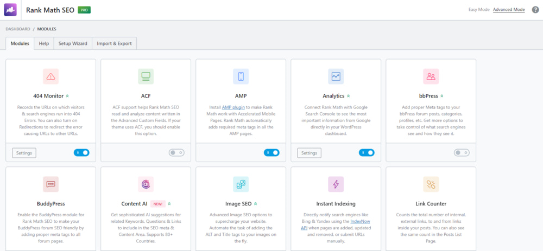The height and width of the screenshot is (251, 543).
Task: Click the Link Counter heading
Action: pos(431,204)
